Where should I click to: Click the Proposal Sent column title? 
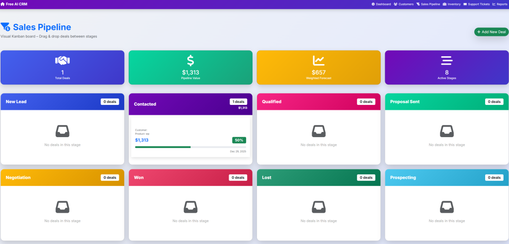405,101
